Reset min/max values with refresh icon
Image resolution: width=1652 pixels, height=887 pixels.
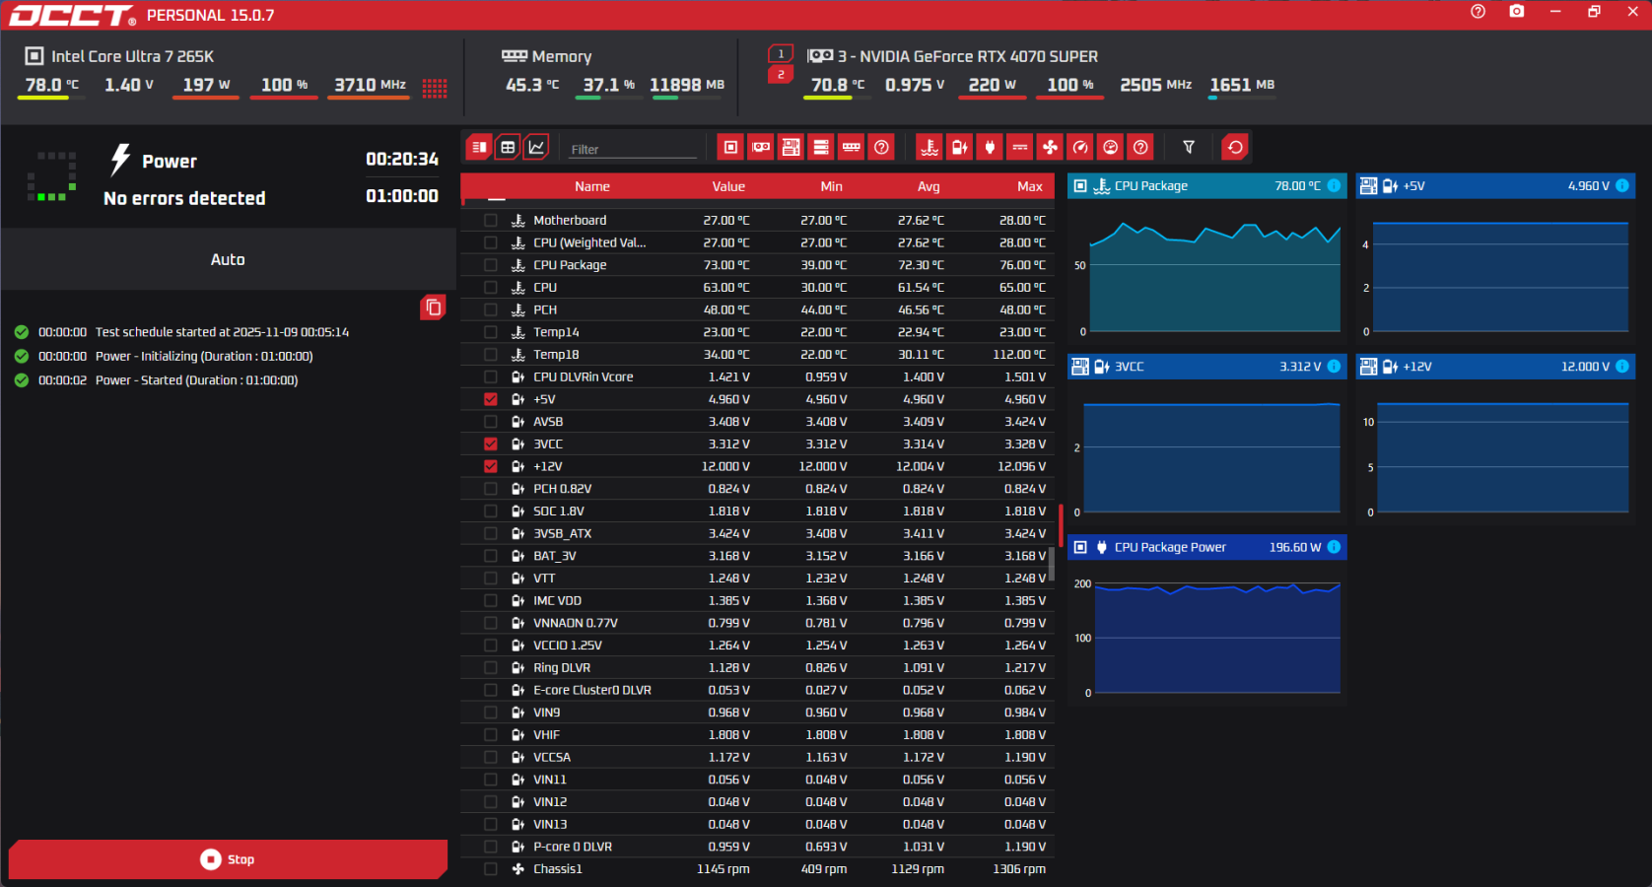click(x=1235, y=148)
